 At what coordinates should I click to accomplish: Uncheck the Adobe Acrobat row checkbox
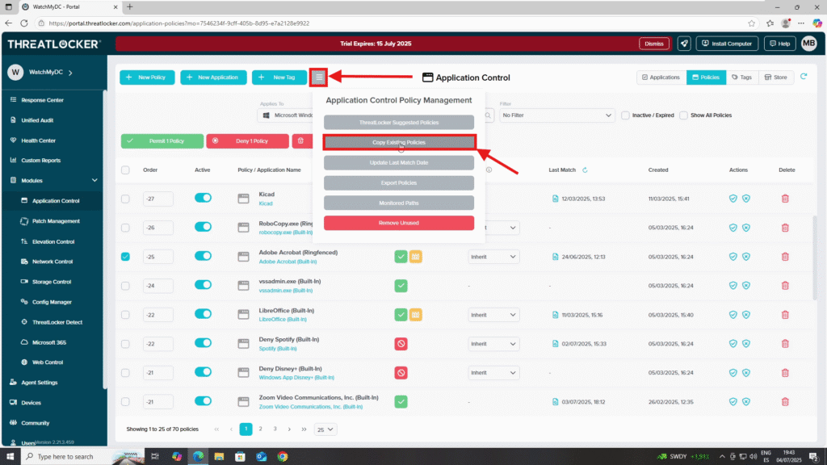125,257
